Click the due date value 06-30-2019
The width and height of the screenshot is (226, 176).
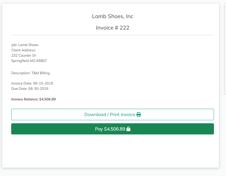pyautogui.click(x=38, y=89)
